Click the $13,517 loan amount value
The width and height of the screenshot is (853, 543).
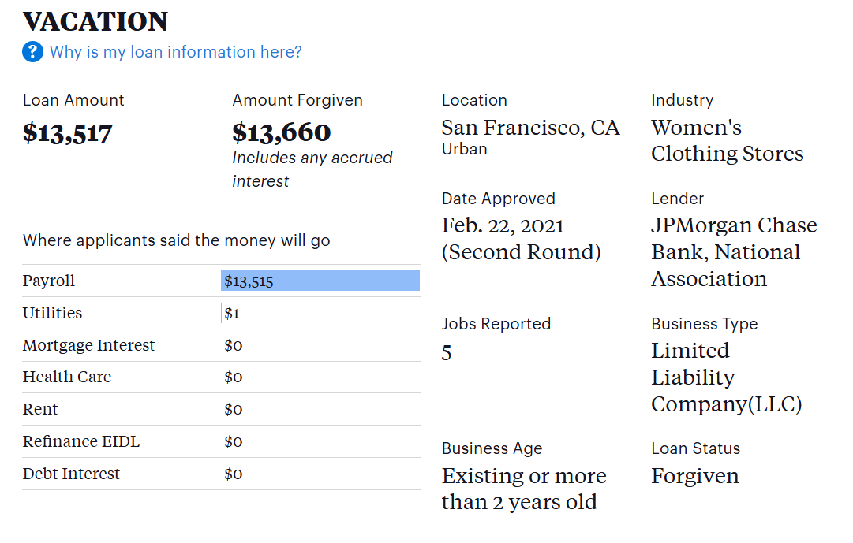(68, 133)
